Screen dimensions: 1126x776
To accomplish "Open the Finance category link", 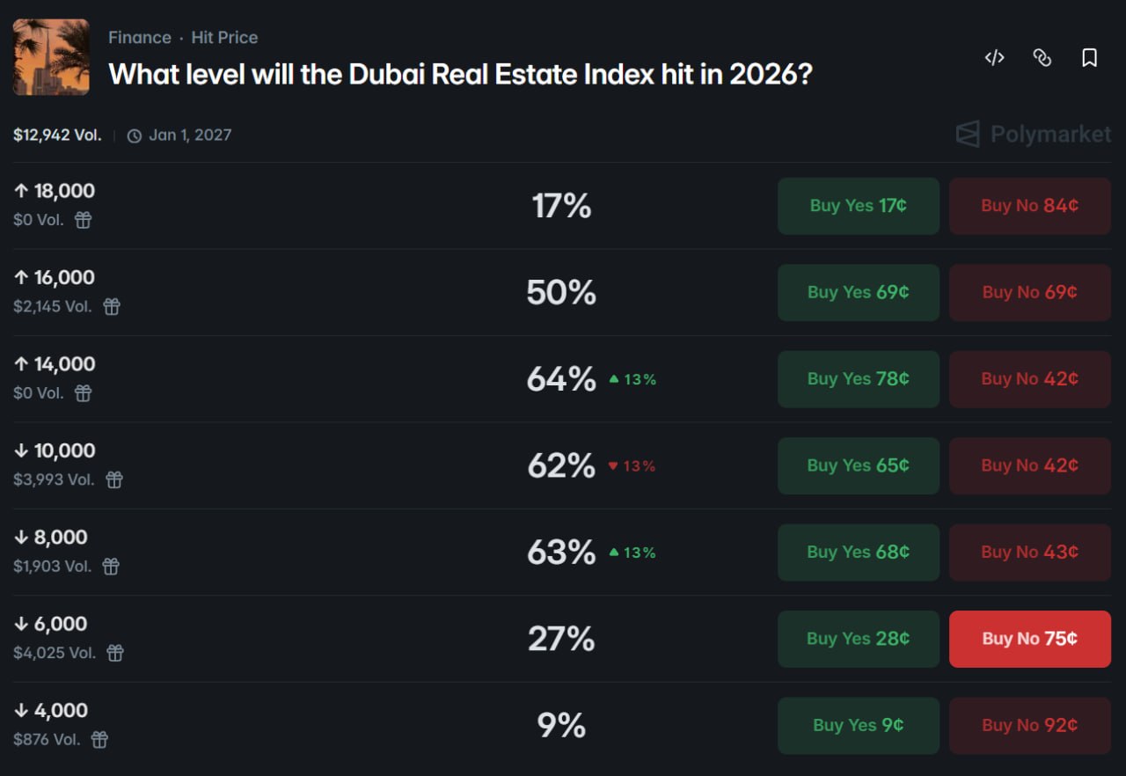I will [x=139, y=38].
